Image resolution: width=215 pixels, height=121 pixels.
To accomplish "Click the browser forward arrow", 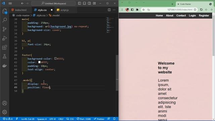I will coord(211,10).
